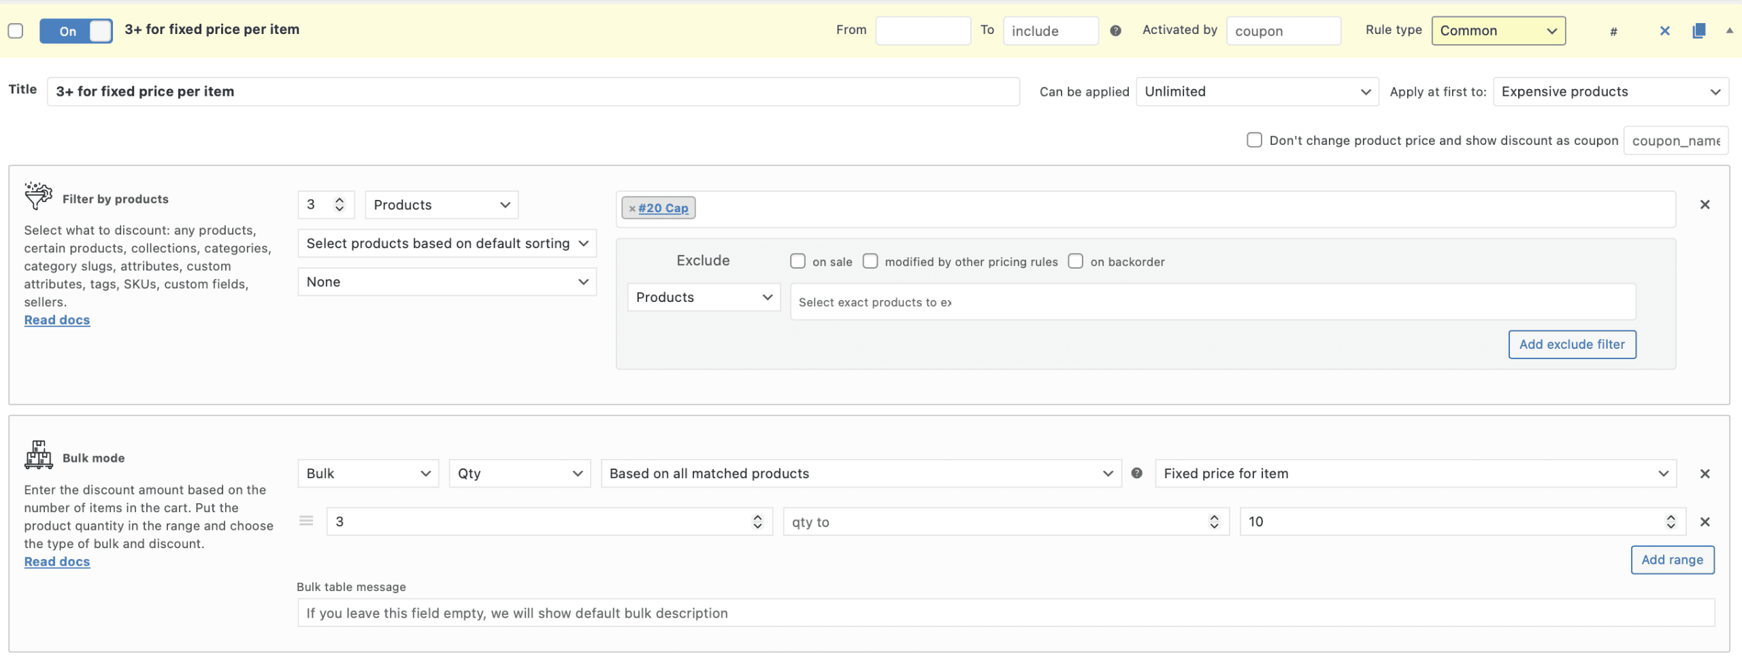The width and height of the screenshot is (1742, 659).
Task: Click the help icon next to the To date field
Action: pyautogui.click(x=1115, y=31)
